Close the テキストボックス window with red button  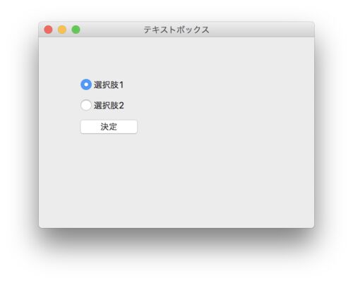coord(48,30)
